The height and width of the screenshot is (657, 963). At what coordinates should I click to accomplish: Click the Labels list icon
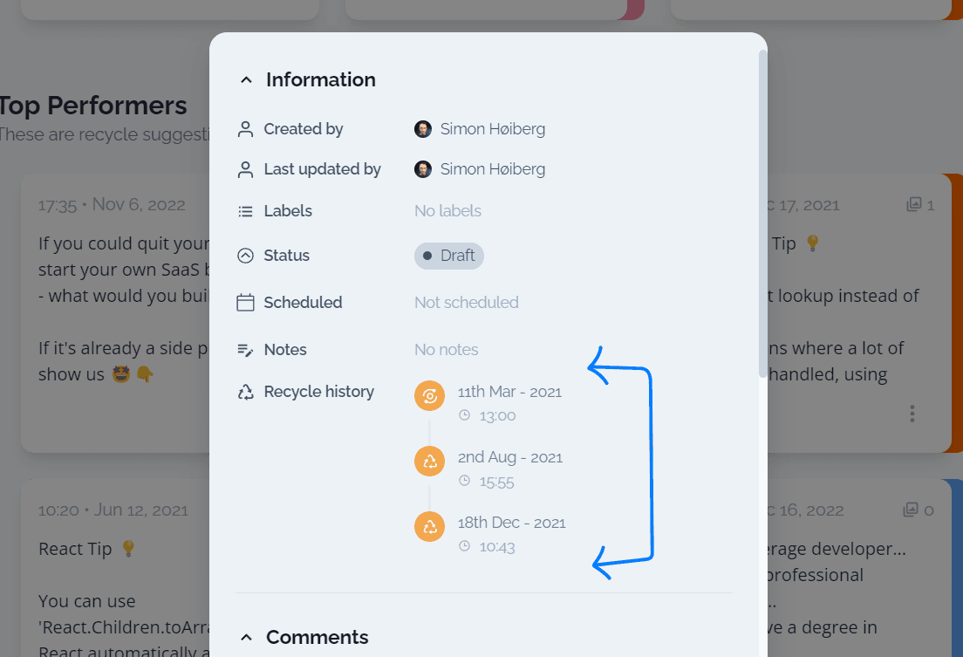pyautogui.click(x=246, y=211)
